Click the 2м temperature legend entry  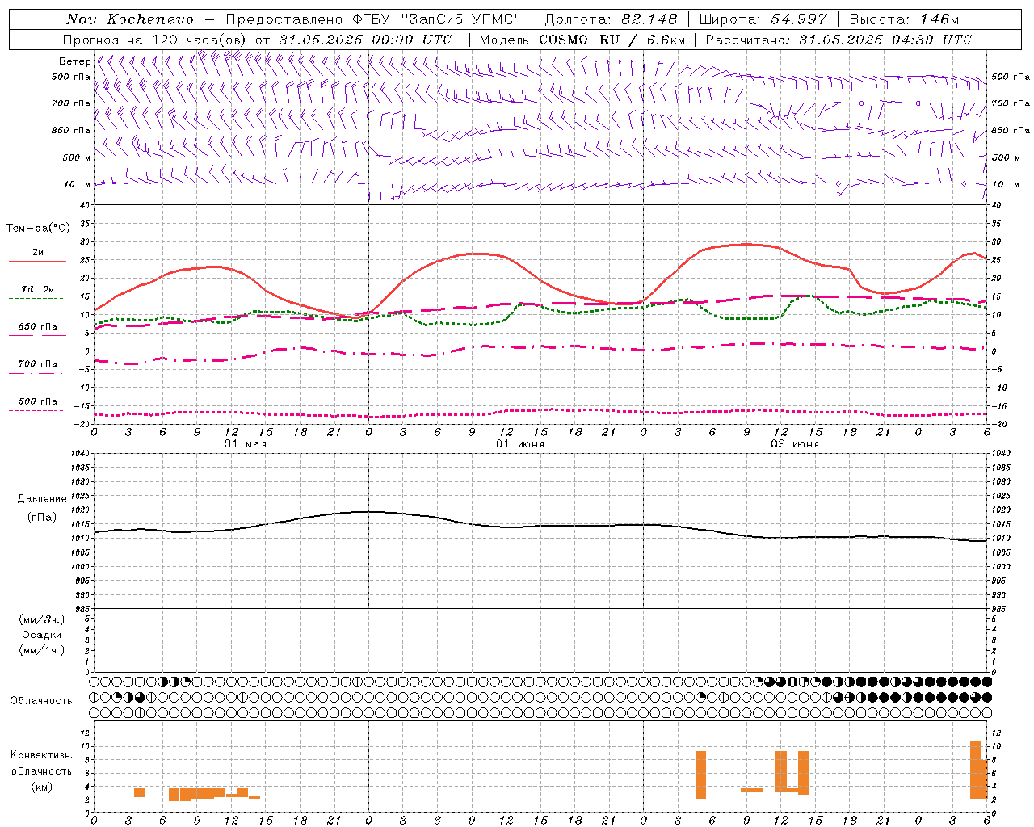(x=38, y=252)
